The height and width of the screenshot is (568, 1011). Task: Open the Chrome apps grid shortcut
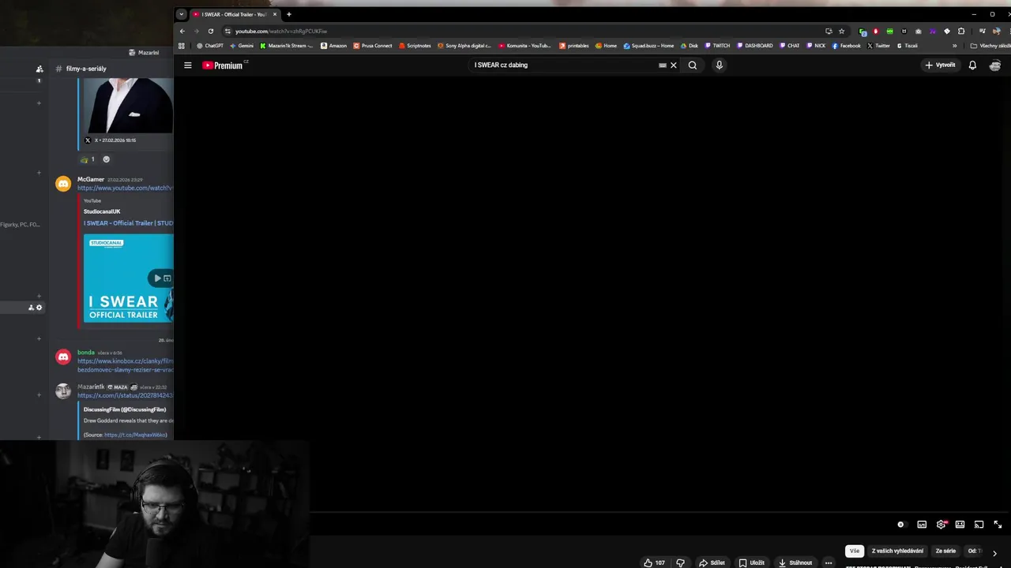point(182,46)
